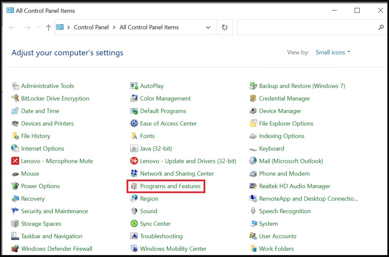Click the Credential Manager icon
This screenshot has width=389, height=257.
tap(253, 98)
